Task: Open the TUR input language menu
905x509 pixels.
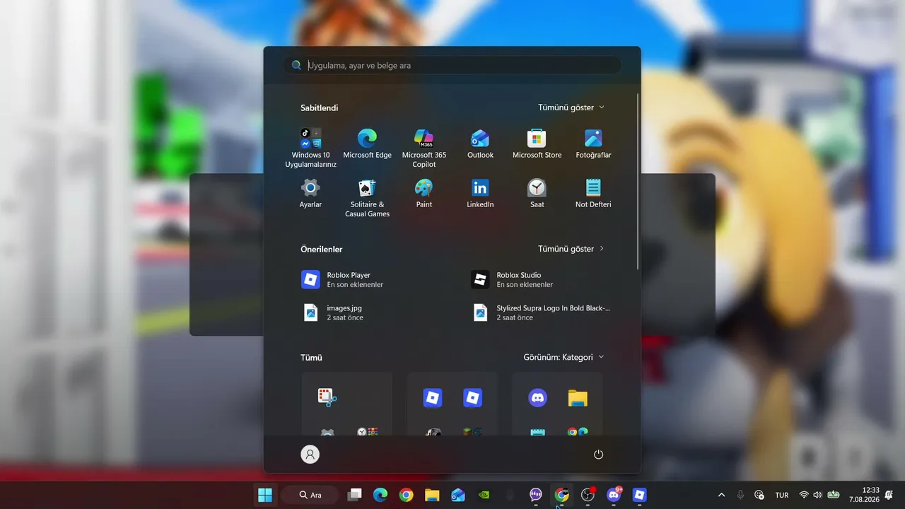Action: point(782,495)
